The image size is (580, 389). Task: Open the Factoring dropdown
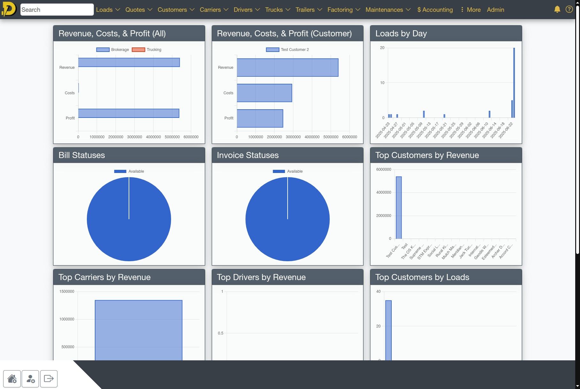(x=343, y=10)
